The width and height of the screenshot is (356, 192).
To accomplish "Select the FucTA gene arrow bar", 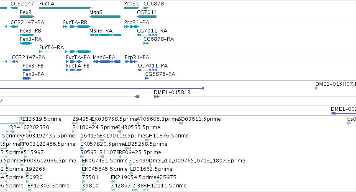I will (x=65, y=8).
